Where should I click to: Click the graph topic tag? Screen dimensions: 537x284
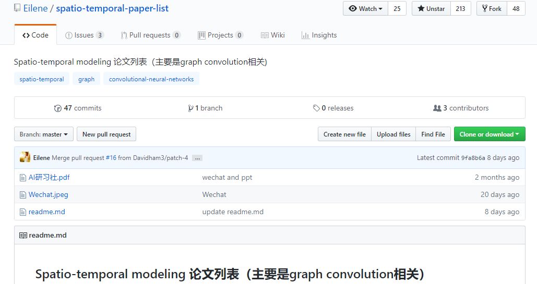[x=86, y=79]
